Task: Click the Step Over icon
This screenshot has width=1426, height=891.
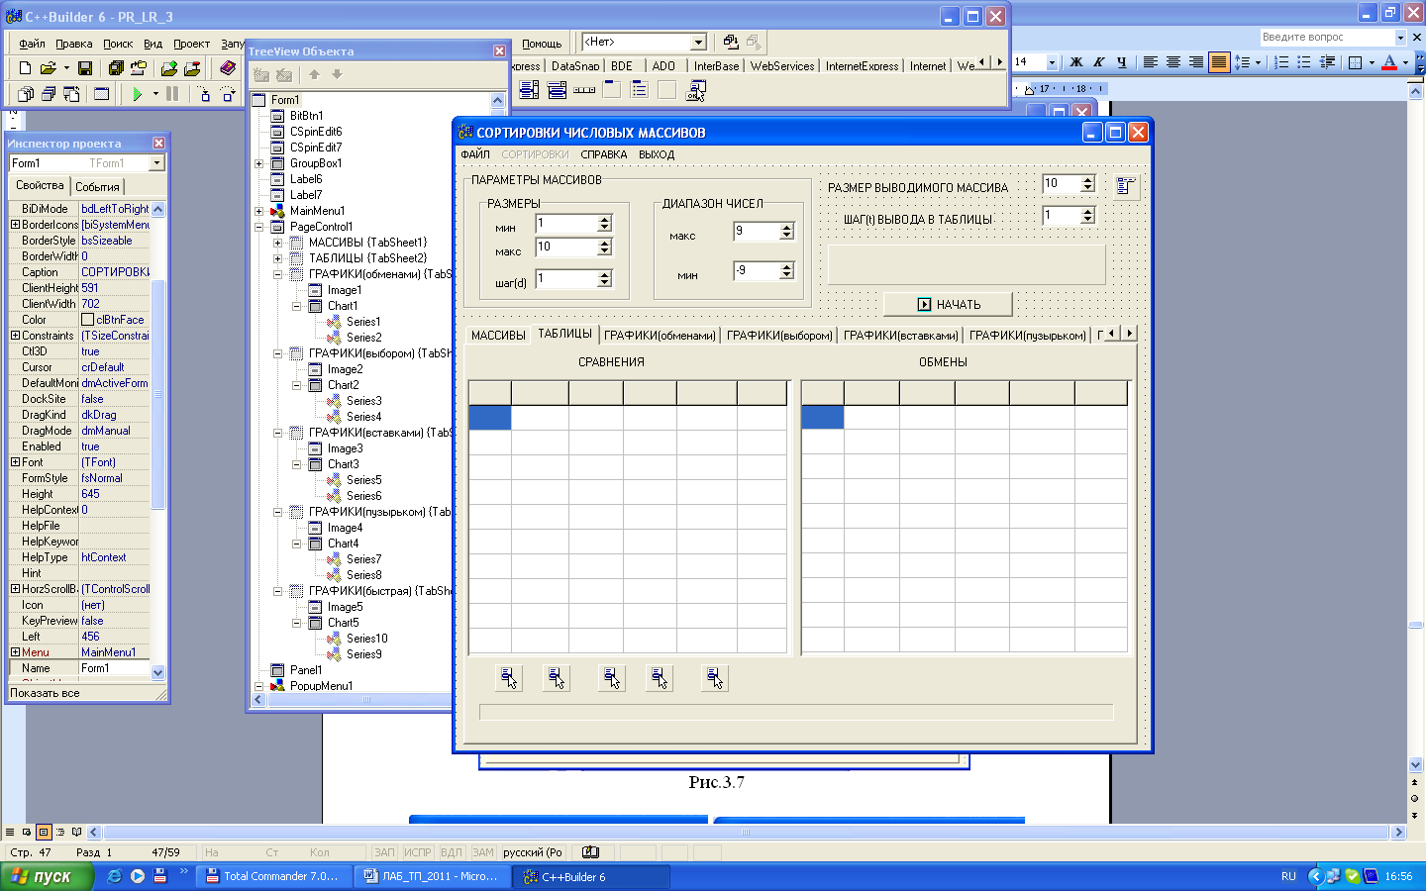Action: pyautogui.click(x=228, y=94)
